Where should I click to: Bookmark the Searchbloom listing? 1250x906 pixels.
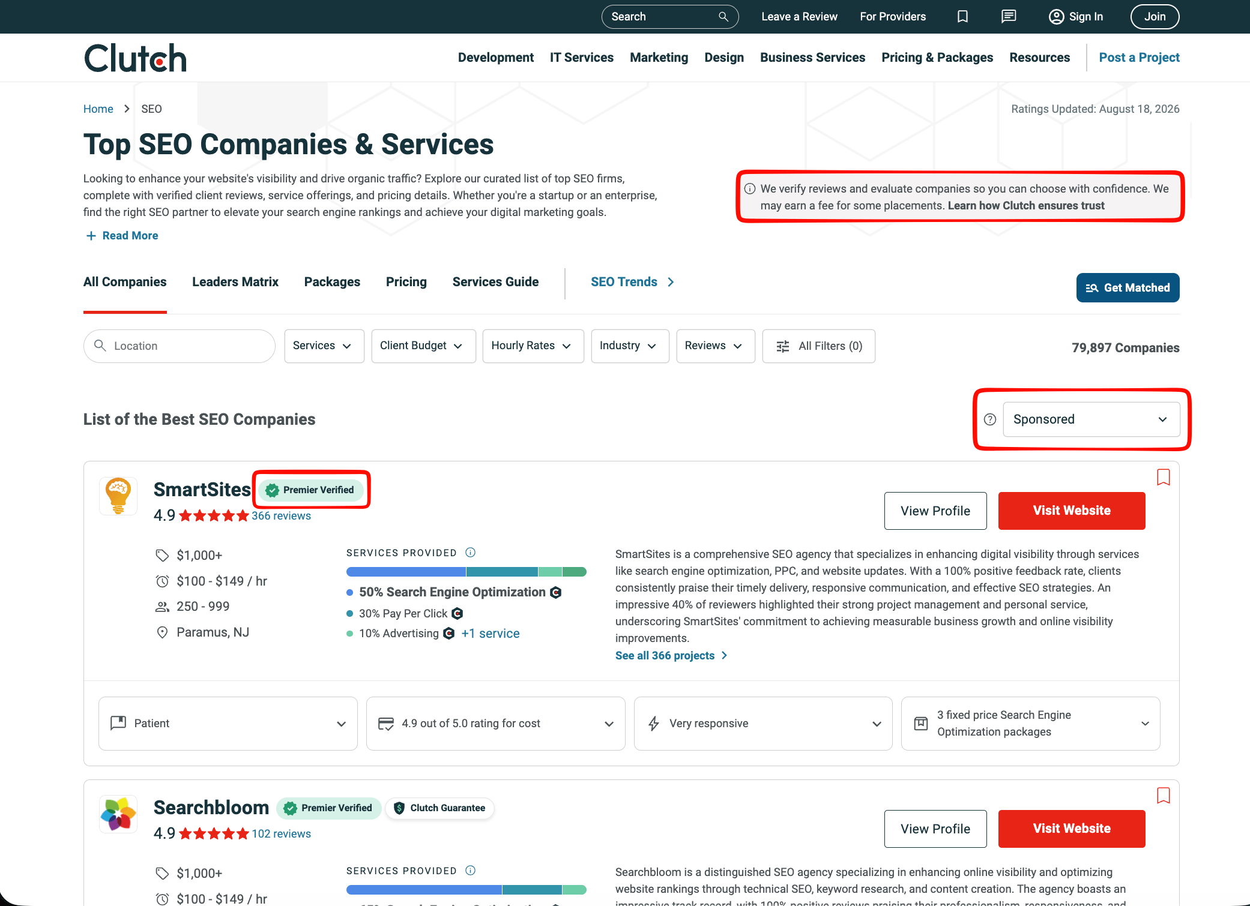[x=1163, y=795]
